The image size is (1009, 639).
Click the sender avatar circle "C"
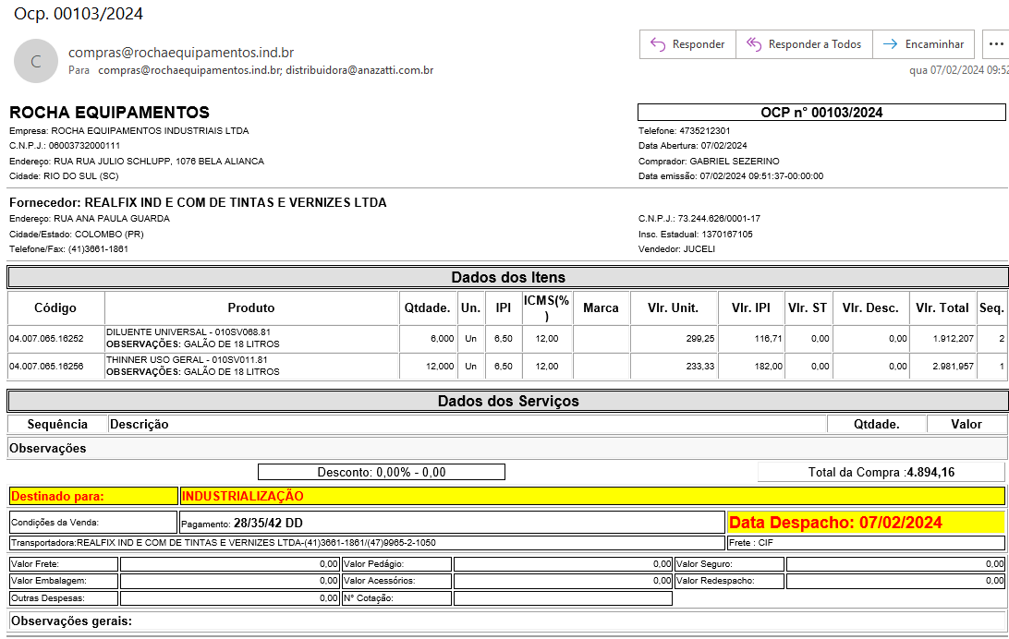tap(36, 61)
